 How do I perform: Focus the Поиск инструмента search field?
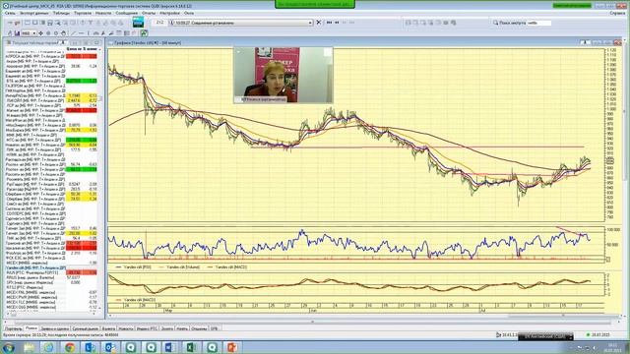tap(538, 23)
